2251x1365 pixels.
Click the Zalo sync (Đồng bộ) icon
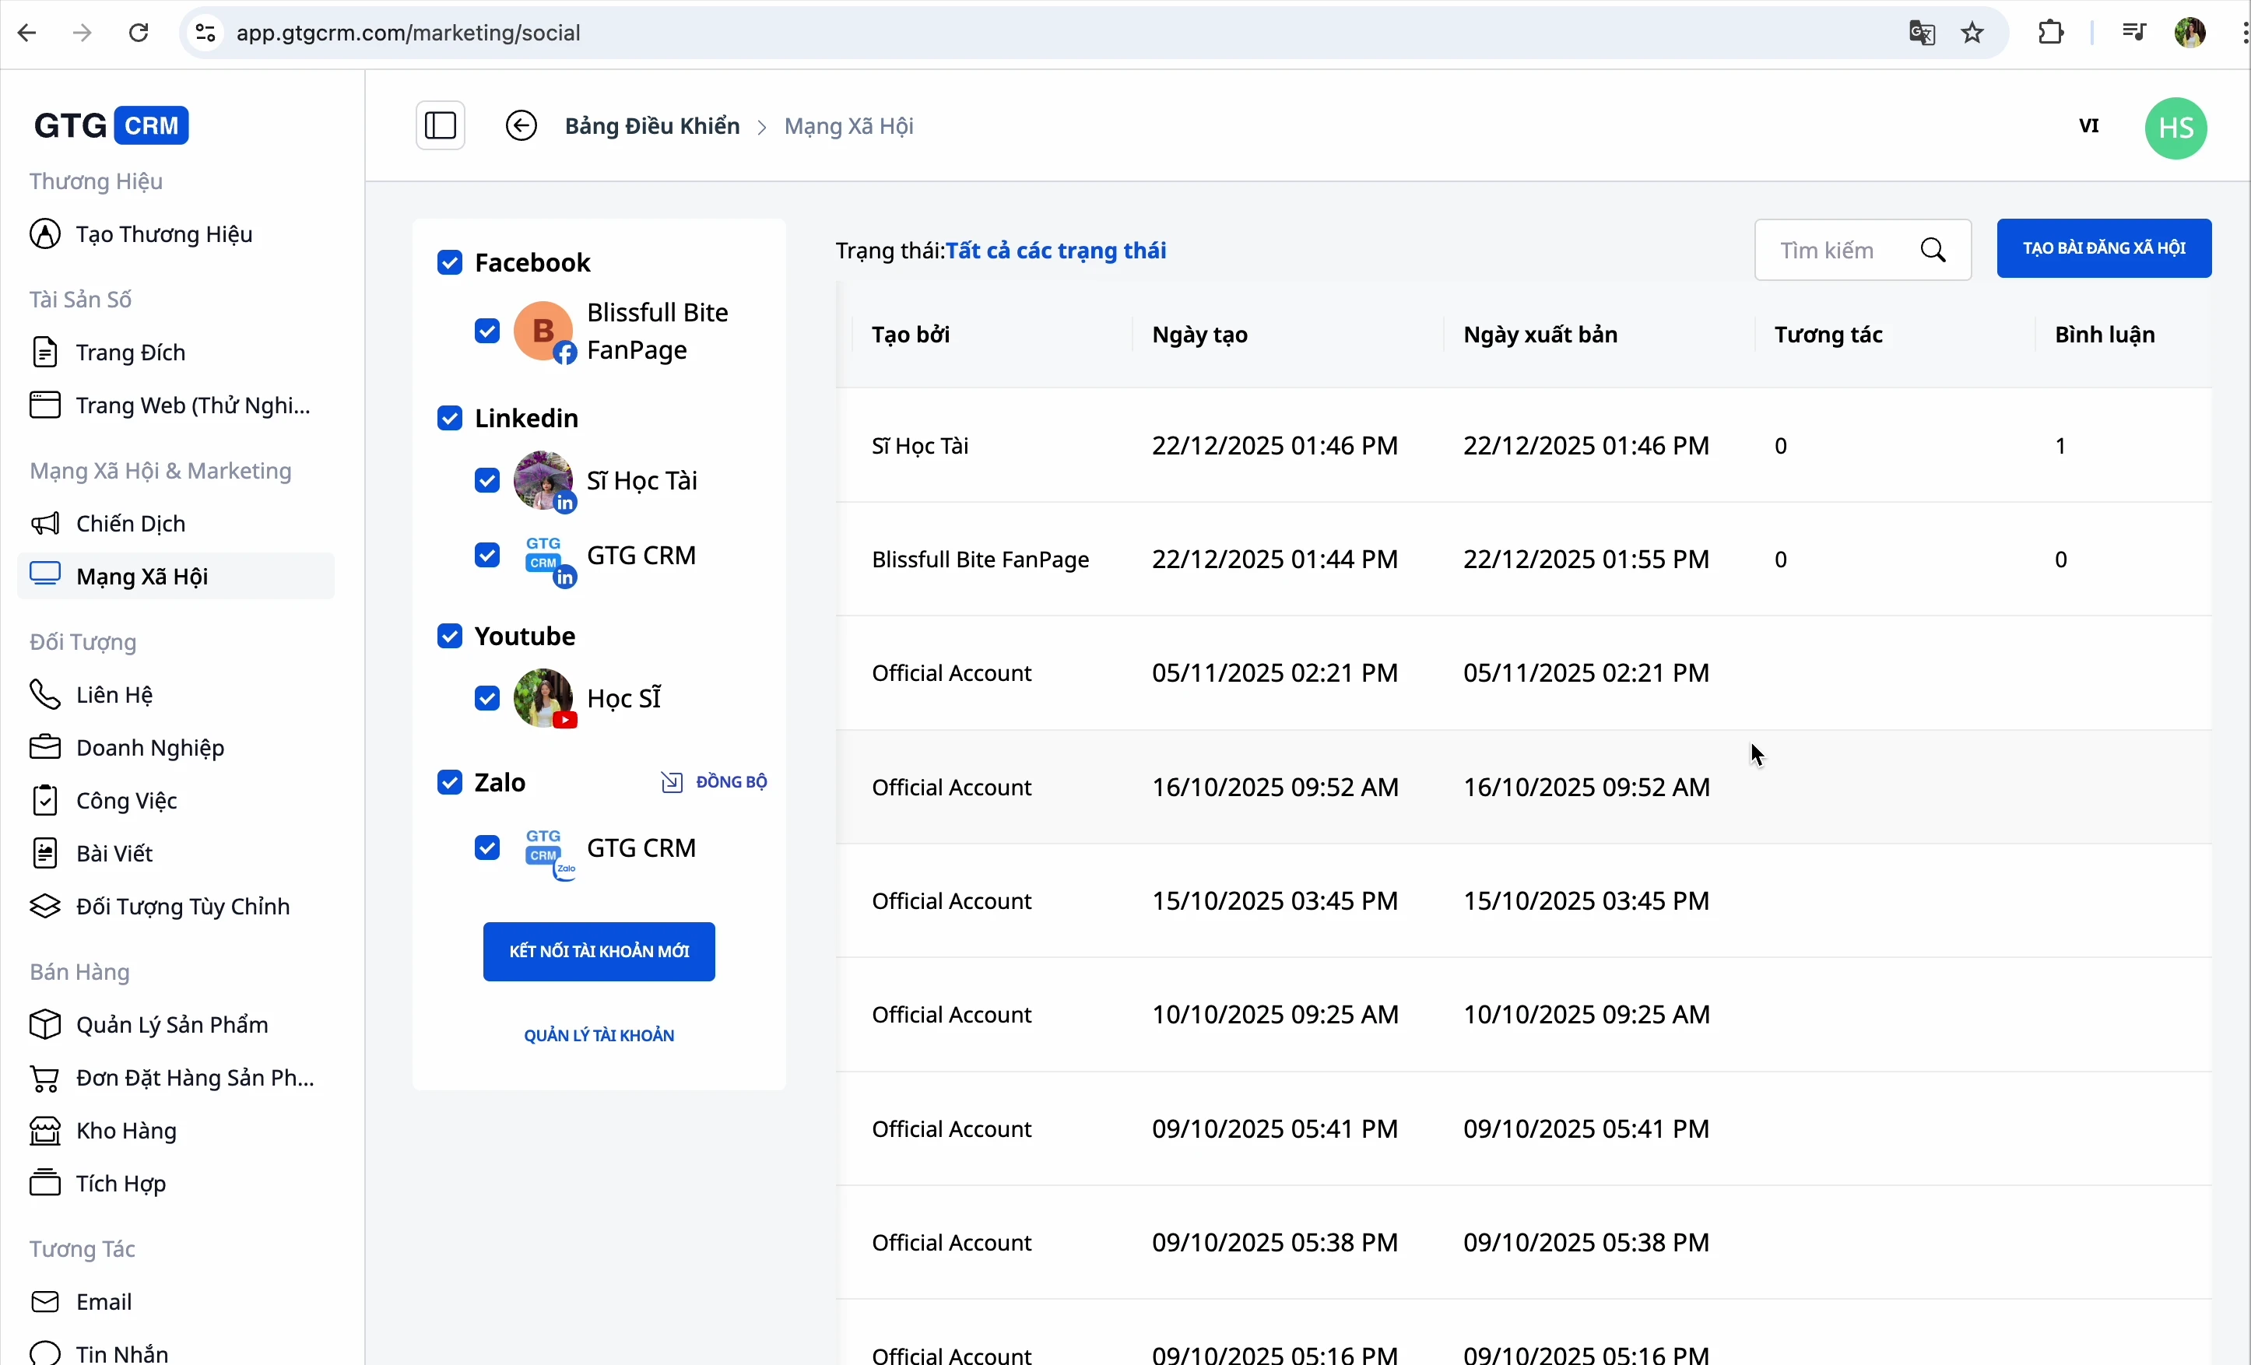[x=672, y=783]
